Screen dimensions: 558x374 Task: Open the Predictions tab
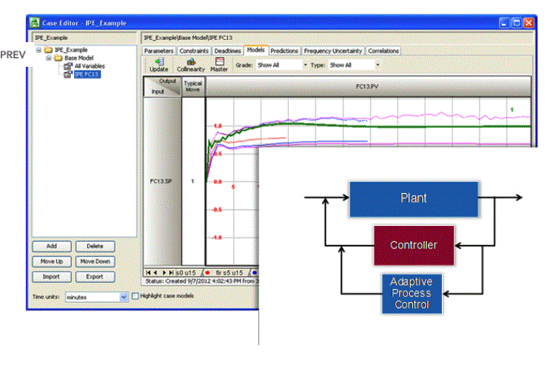(284, 51)
